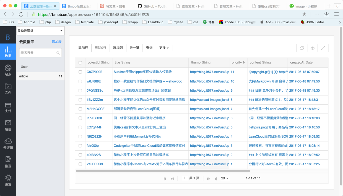The height and width of the screenshot is (196, 343).
Task: Jump to the last page of results
Action: point(216,179)
